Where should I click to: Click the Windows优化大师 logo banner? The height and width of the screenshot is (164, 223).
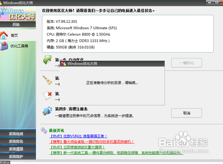(18, 14)
